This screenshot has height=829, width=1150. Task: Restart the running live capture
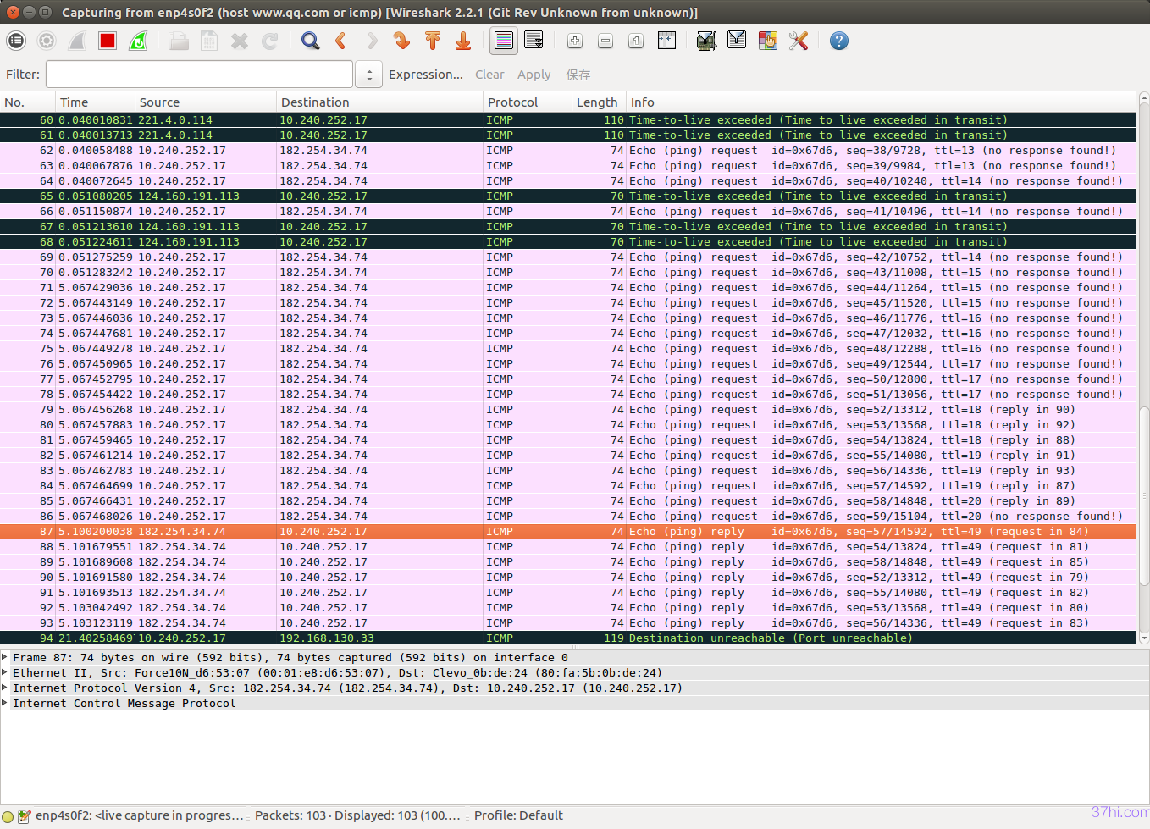[x=138, y=41]
